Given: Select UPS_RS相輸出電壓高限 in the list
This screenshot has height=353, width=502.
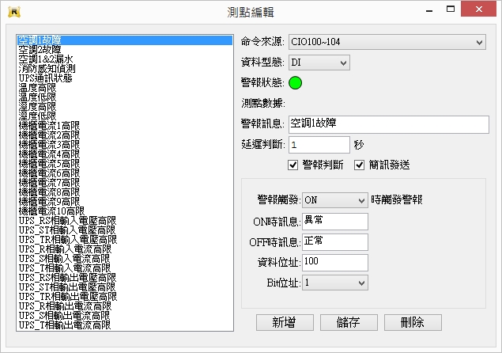Looking at the screenshot, I should click(125, 278).
